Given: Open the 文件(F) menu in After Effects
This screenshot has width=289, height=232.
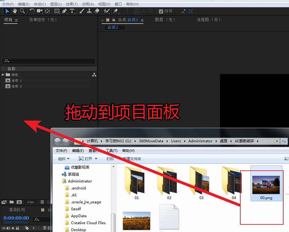Looking at the screenshot, I should (x=8, y=4).
